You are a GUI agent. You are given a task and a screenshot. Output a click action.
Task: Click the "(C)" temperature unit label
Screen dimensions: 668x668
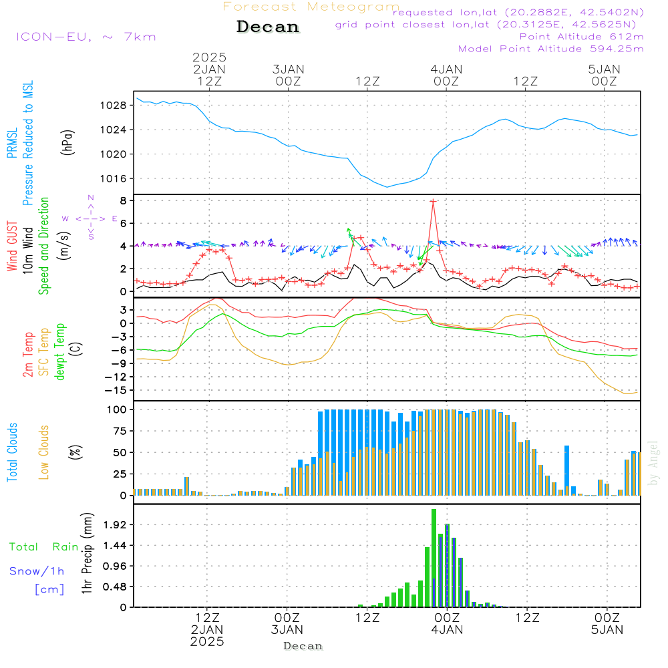pyautogui.click(x=76, y=349)
